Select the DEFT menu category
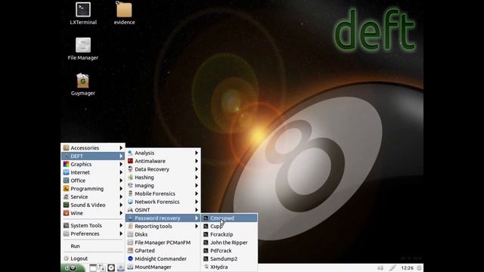The height and width of the screenshot is (272, 484). pos(93,156)
